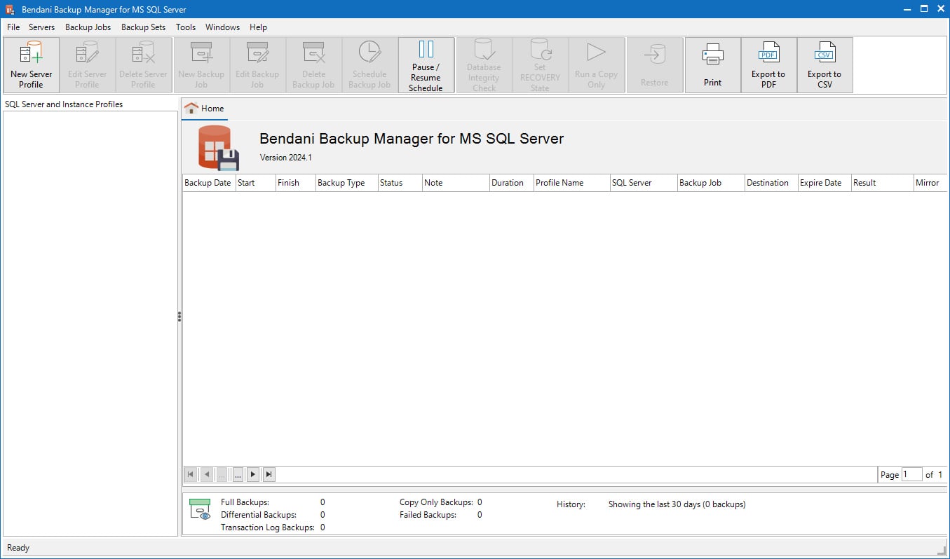Click the window's resize grip in status bar

[942, 550]
